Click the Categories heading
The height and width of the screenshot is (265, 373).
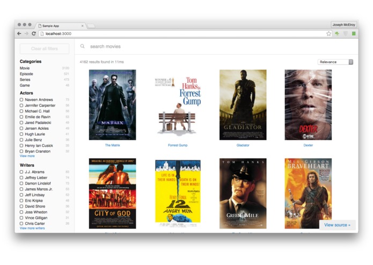(x=31, y=61)
